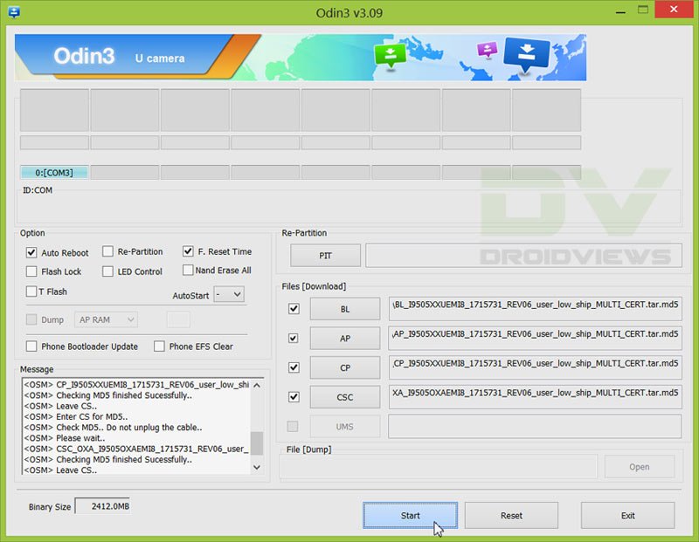The width and height of the screenshot is (699, 542).
Task: Uncheck F. Reset Time option
Action: 188,251
